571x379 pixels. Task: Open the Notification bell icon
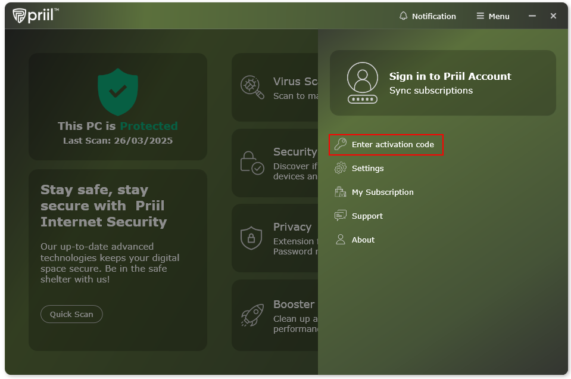pos(404,16)
